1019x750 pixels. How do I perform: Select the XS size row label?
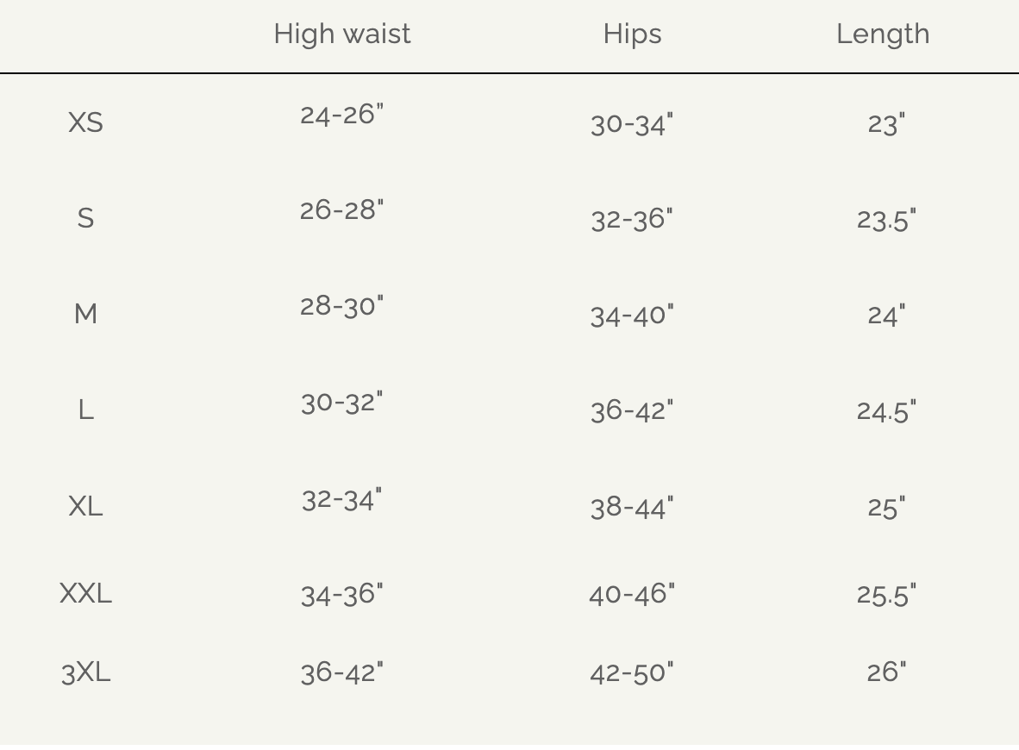point(86,122)
